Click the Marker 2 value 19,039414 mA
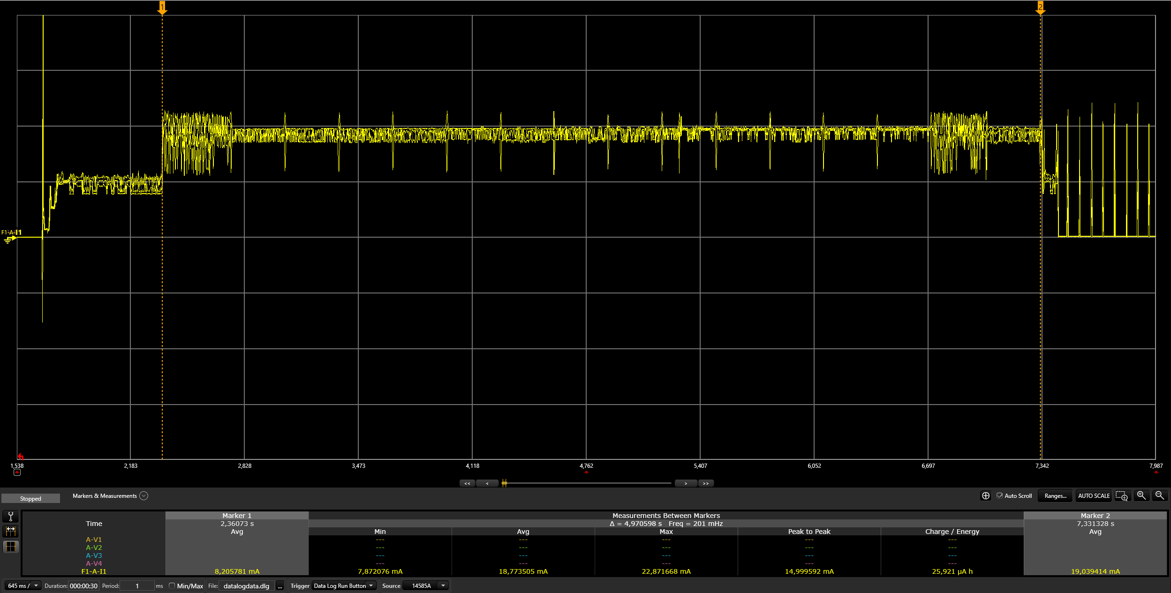Viewport: 1171px width, 593px height. click(1095, 571)
